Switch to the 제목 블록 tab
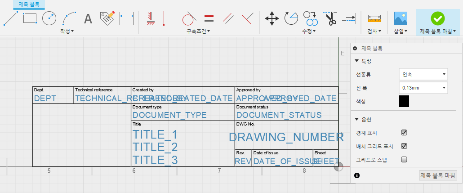This screenshot has height=193, width=463. click(29, 4)
